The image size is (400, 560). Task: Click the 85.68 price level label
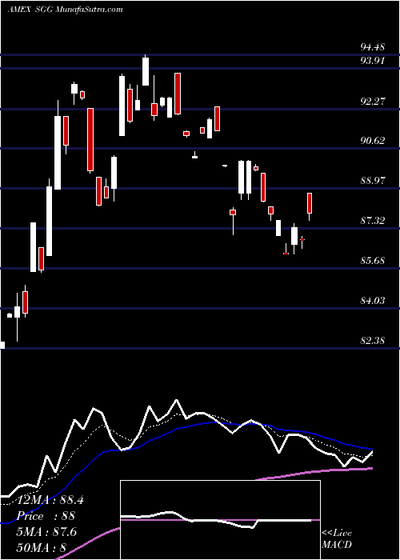[372, 260]
